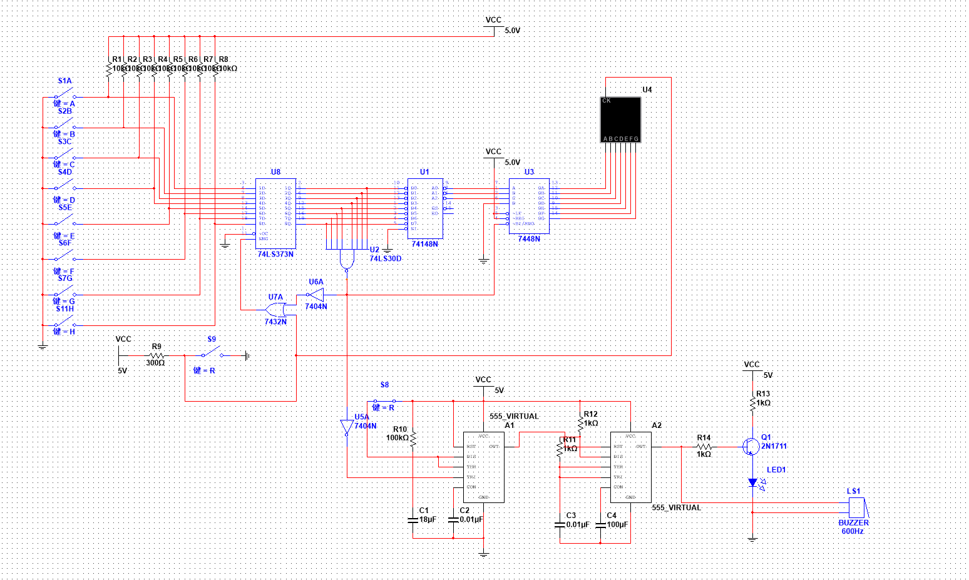The image size is (969, 580).
Task: Toggle switch S1A for key A
Action: pyautogui.click(x=64, y=94)
